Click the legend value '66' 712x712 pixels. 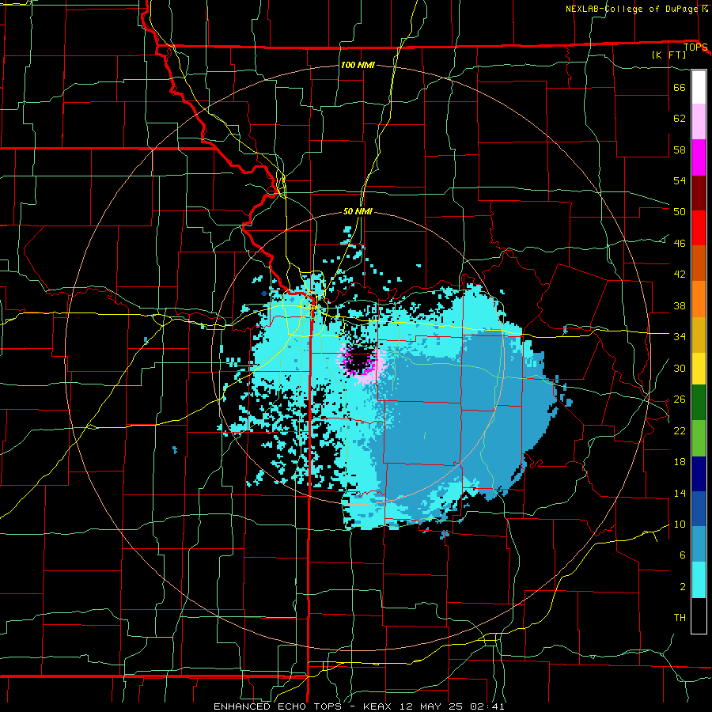coord(680,87)
